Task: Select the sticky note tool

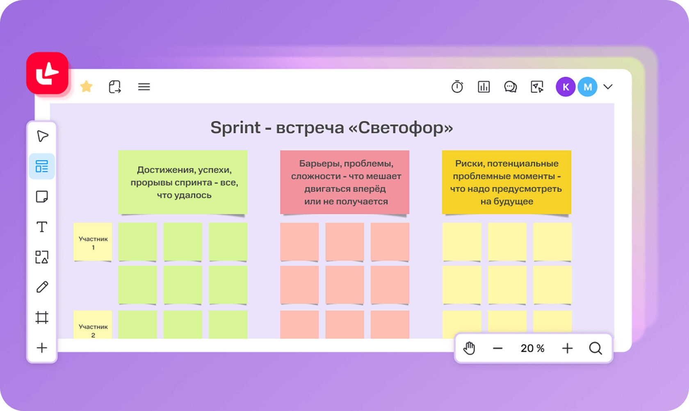Action: (42, 197)
